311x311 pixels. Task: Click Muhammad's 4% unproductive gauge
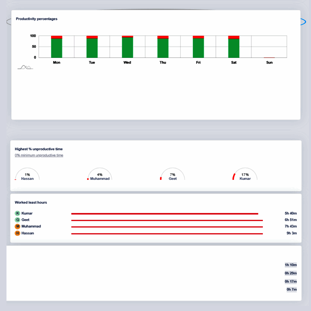pyautogui.click(x=100, y=174)
